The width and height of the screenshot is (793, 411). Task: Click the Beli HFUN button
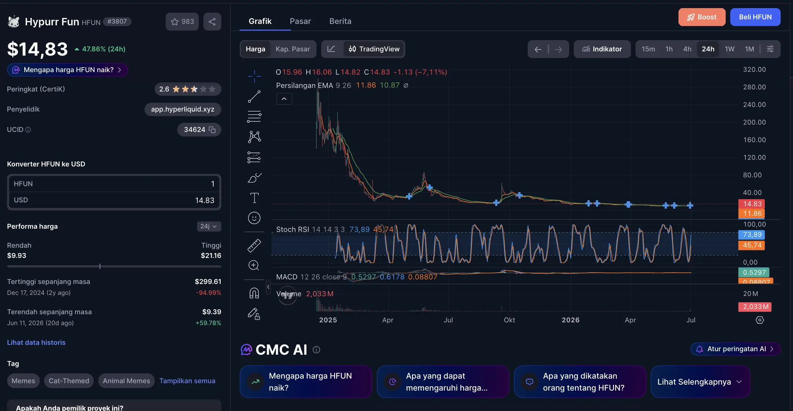point(755,17)
